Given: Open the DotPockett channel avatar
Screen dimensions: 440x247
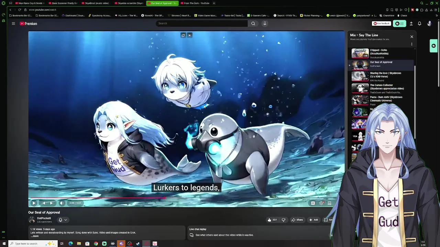Looking at the screenshot, I should (32, 220).
